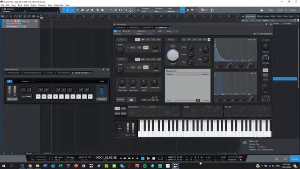Screen dimensions: 300x169
Task: Toggle monitor button on Basic Kit track
Action: (19, 21)
